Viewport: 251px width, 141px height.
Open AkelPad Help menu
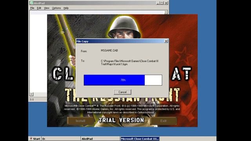click(66, 8)
